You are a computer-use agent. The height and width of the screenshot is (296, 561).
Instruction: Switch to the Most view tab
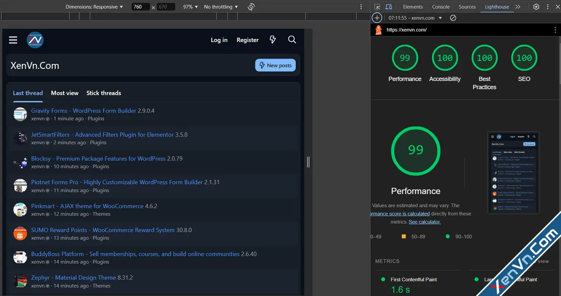click(64, 93)
